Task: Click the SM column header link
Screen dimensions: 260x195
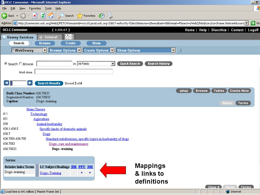Action: [90, 167]
